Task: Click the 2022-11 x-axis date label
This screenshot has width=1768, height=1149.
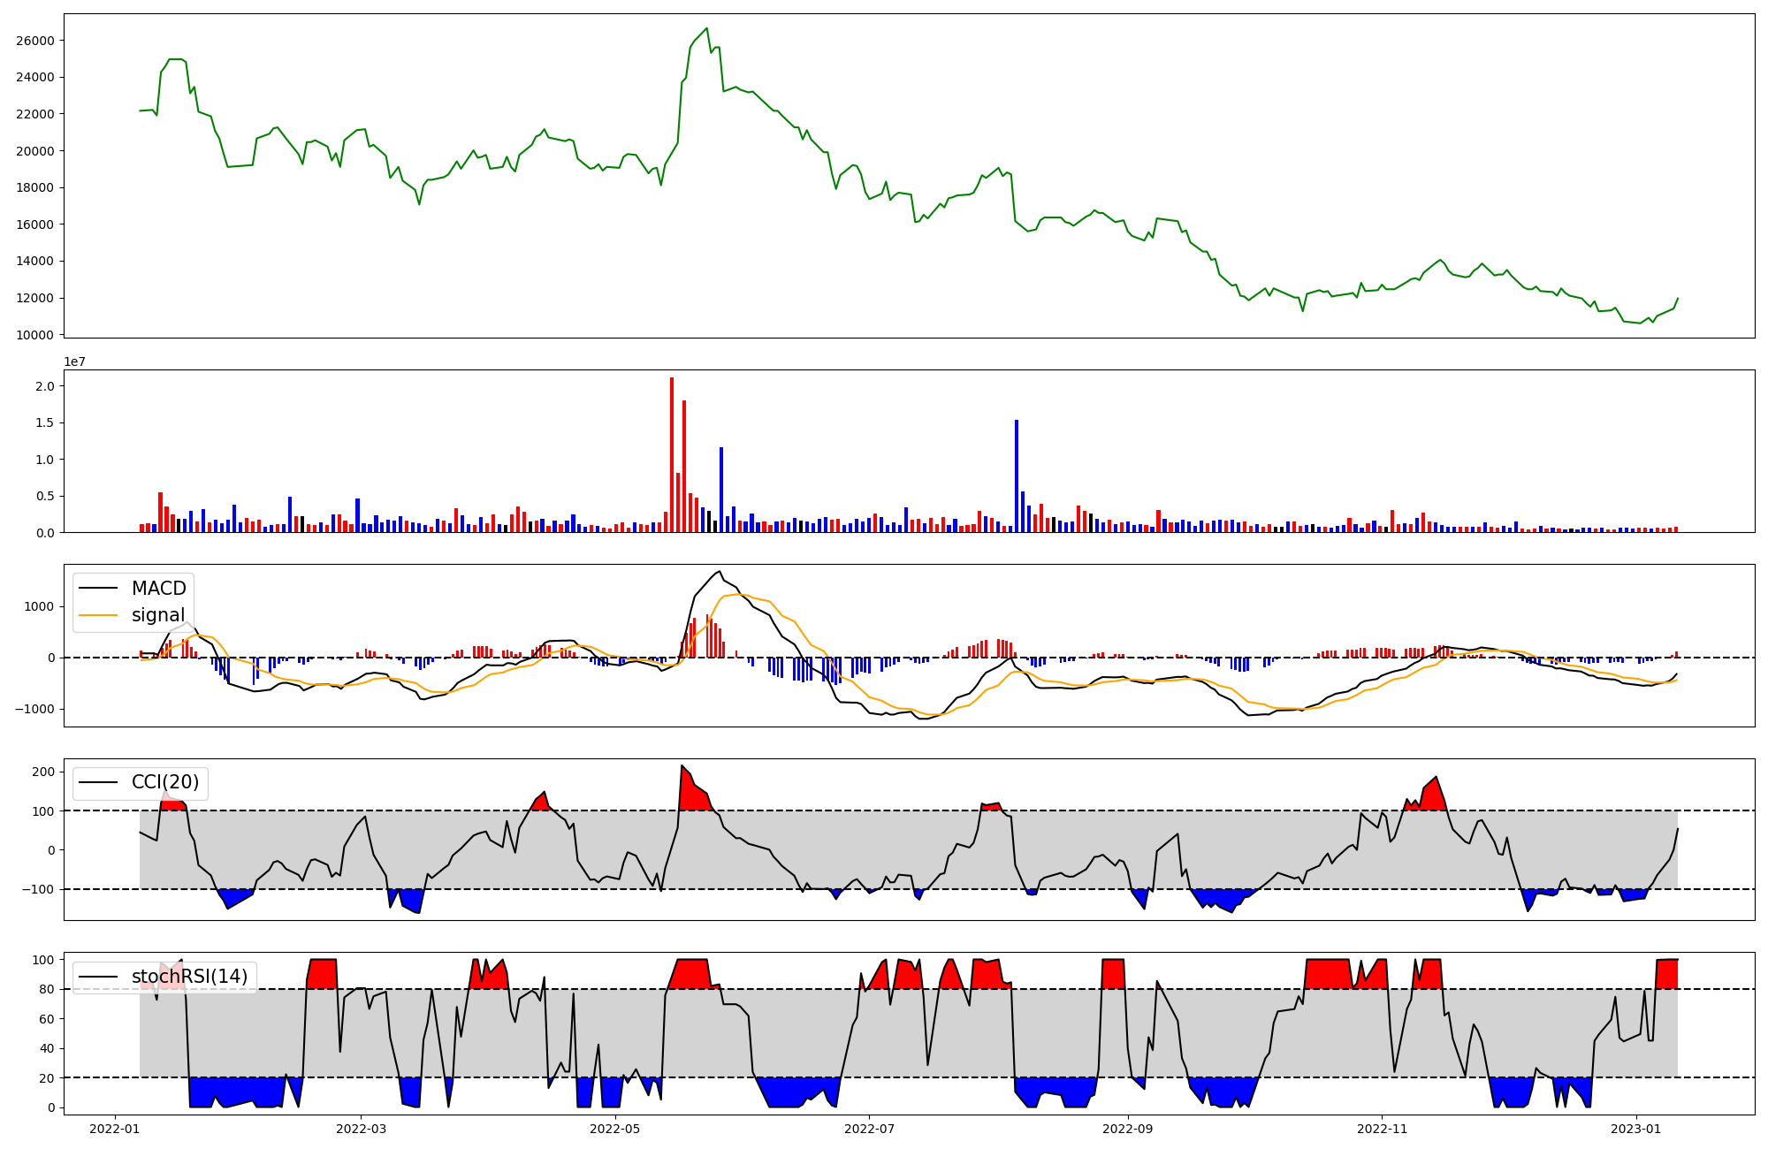Action: tap(1382, 1129)
